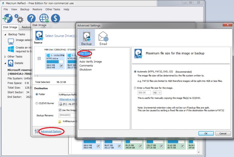
Task: Select the Email icon in Advanced Settings
Action: (103, 38)
